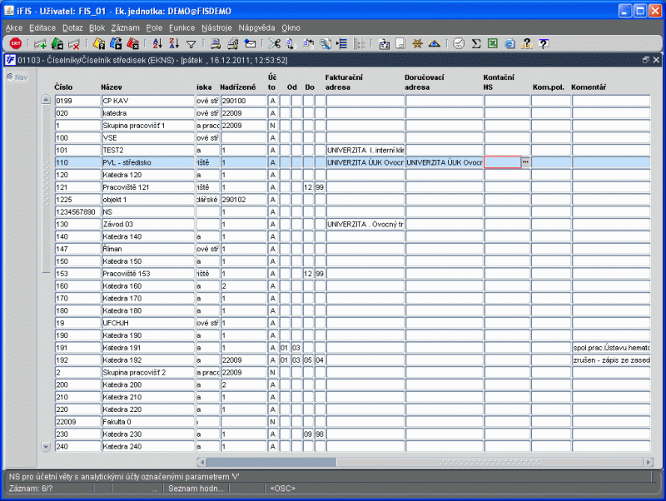Click vertical scrollbar up arrow
This screenshot has height=501, width=666.
[x=46, y=100]
